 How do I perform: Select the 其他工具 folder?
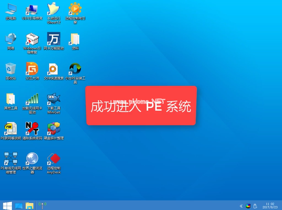click(11, 101)
